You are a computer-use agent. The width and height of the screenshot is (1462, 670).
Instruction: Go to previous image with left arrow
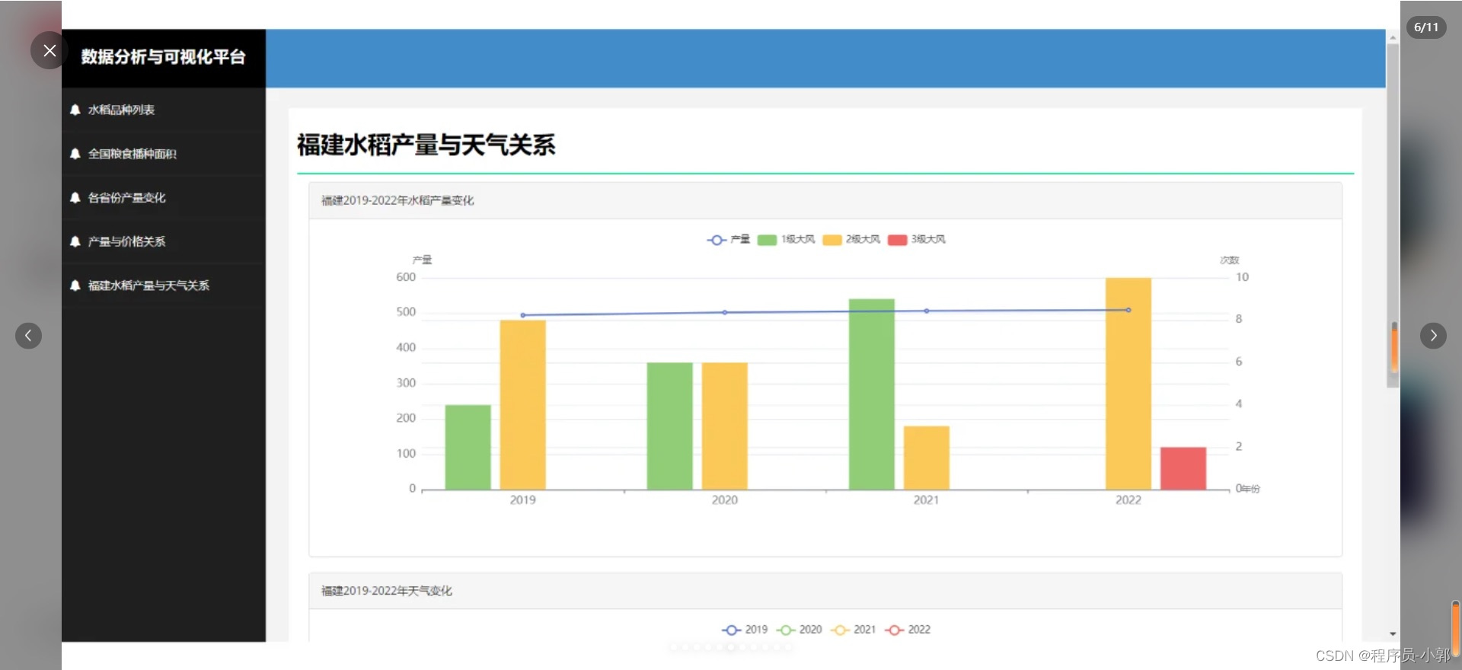point(28,335)
